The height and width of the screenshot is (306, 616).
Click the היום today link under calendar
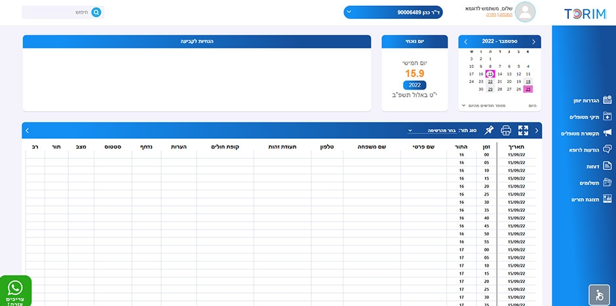532,105
